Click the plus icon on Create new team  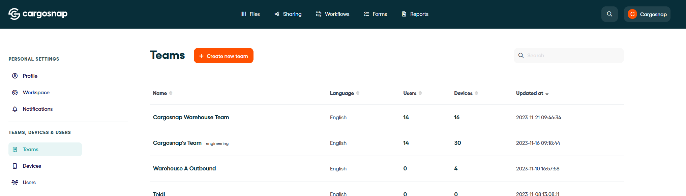pos(201,56)
